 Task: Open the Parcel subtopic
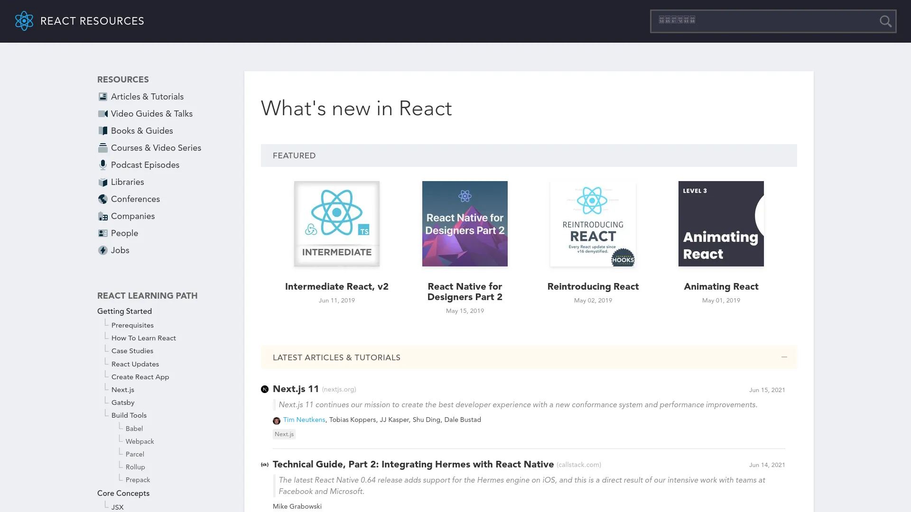click(x=135, y=455)
